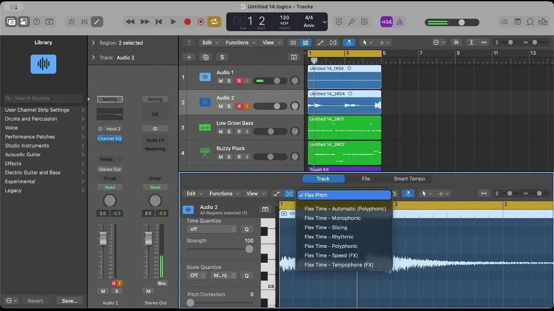Viewport: 554px width, 311px height.
Task: Record-enable the Audio 1 track
Action: coord(238,81)
